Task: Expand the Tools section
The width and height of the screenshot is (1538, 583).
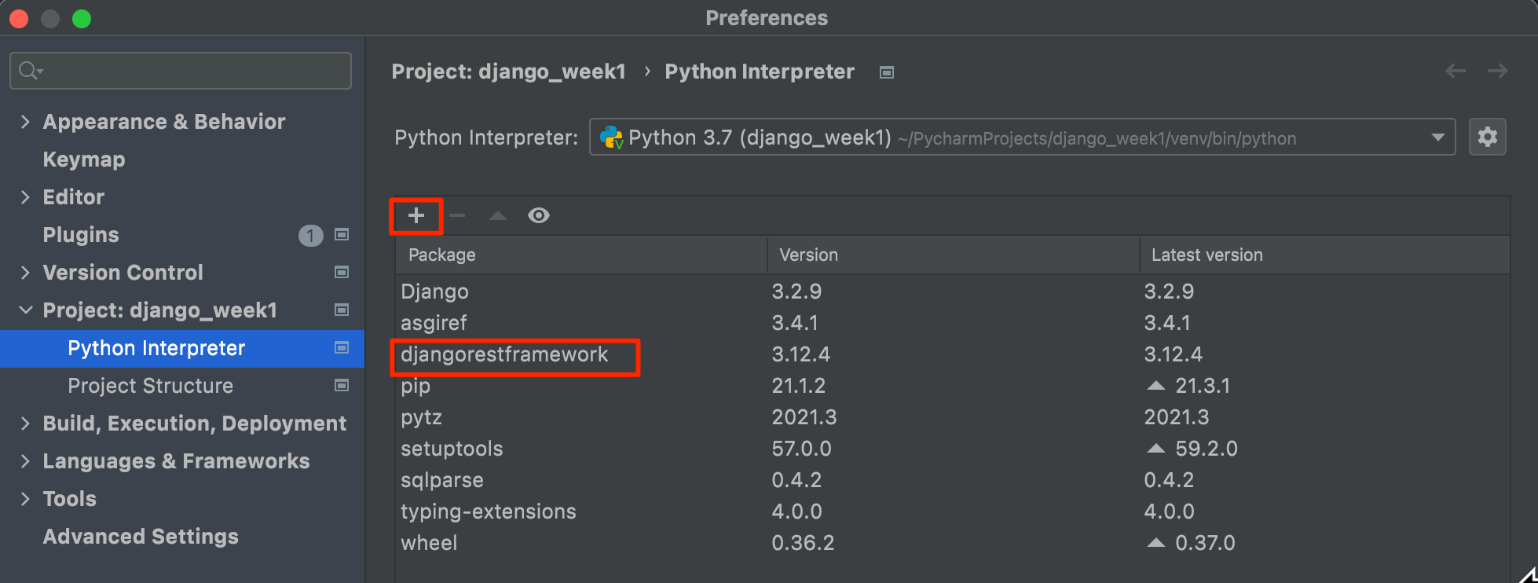Action: (25, 498)
